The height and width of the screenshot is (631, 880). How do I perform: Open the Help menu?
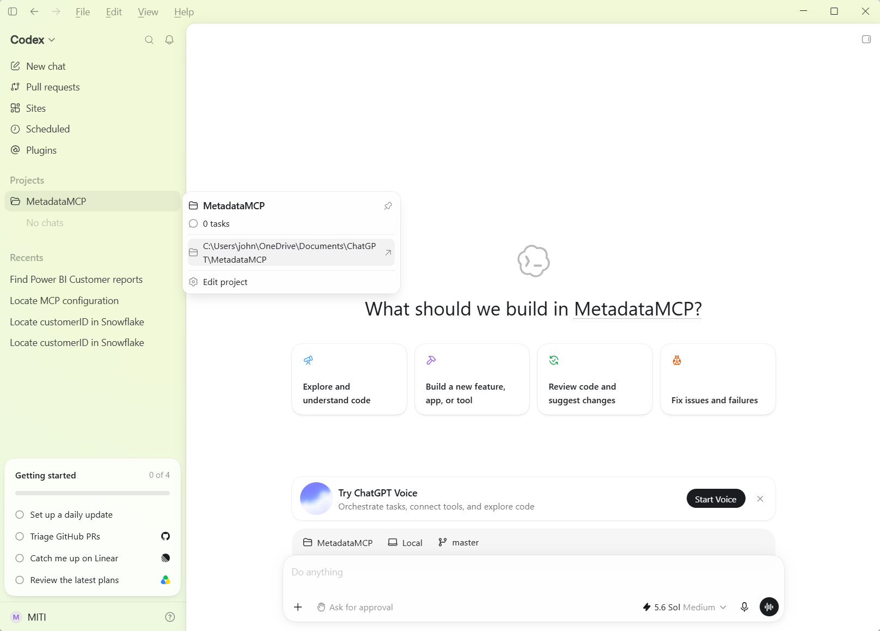coord(184,12)
